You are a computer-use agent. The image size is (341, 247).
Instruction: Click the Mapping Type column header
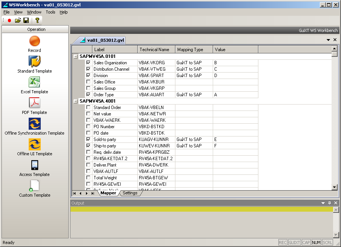(x=194, y=49)
